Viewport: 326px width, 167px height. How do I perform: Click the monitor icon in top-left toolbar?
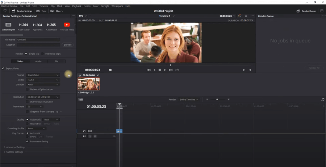(5, 11)
